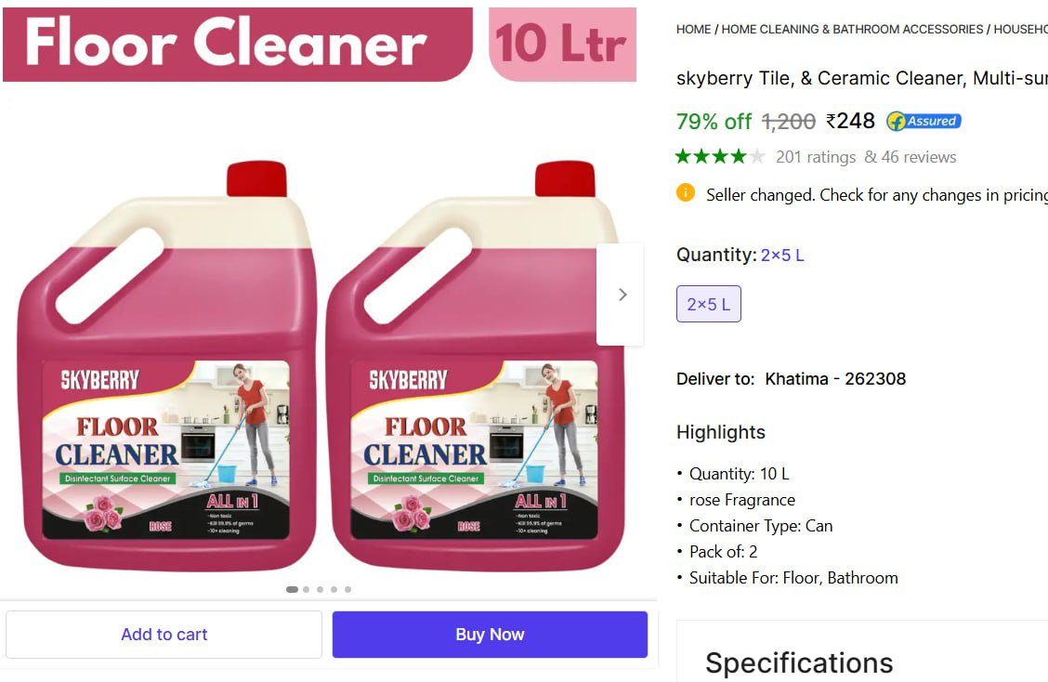Change delivery location Khatima - 262308
1048x682 pixels.
[835, 379]
